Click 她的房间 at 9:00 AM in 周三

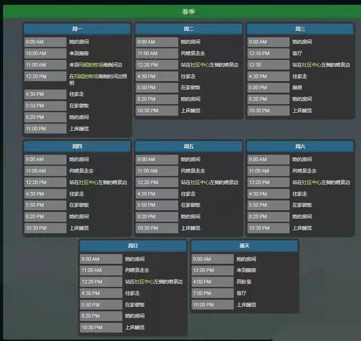pos(302,42)
